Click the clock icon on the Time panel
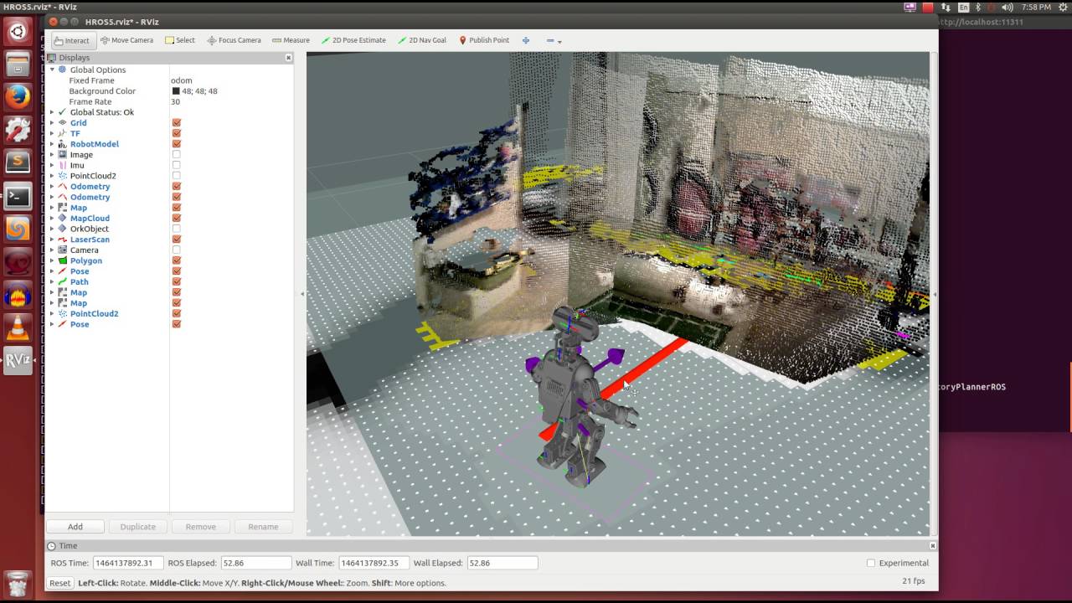The width and height of the screenshot is (1072, 603). (51, 546)
